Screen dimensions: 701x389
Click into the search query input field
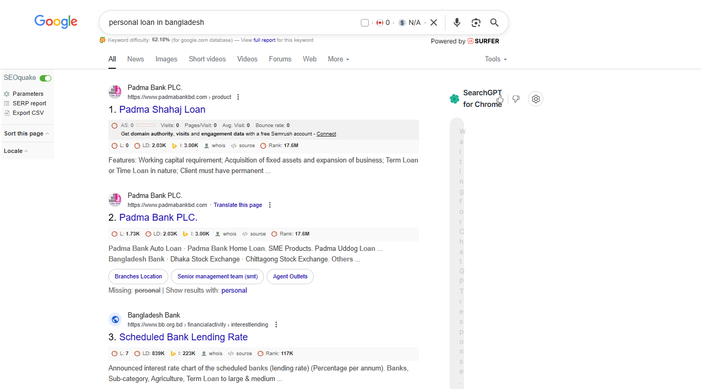pyautogui.click(x=227, y=22)
